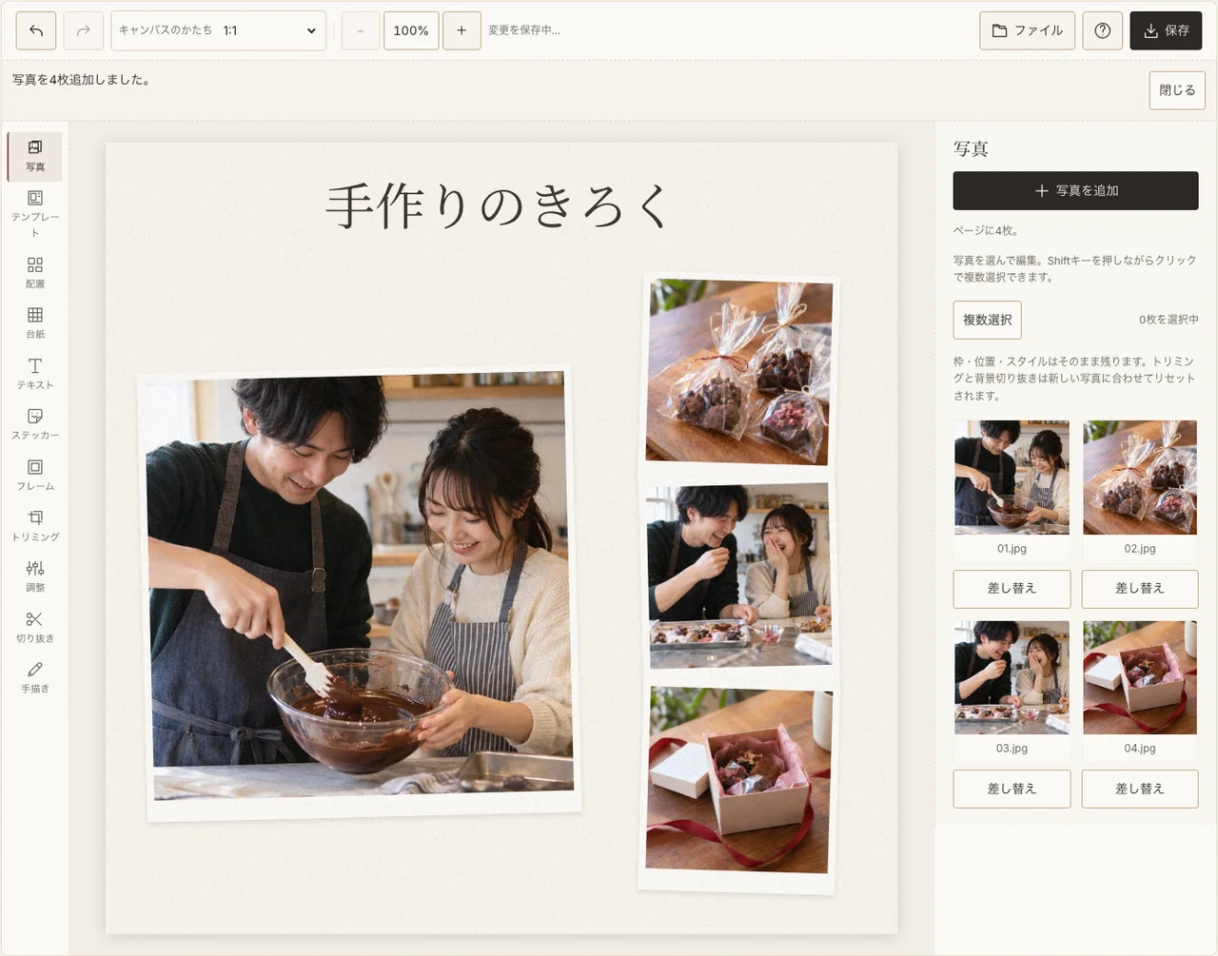Image resolution: width=1218 pixels, height=956 pixels.
Task: Select the large couple mixing chocolate photo on canvas
Action: (360, 593)
